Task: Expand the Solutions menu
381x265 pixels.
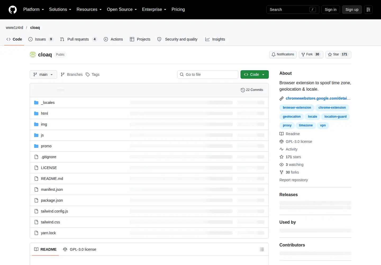Action: [x=60, y=10]
